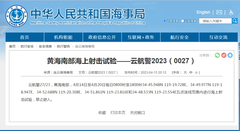240x131 pixels.
Task: Set font size to 大
Action: [185, 73]
